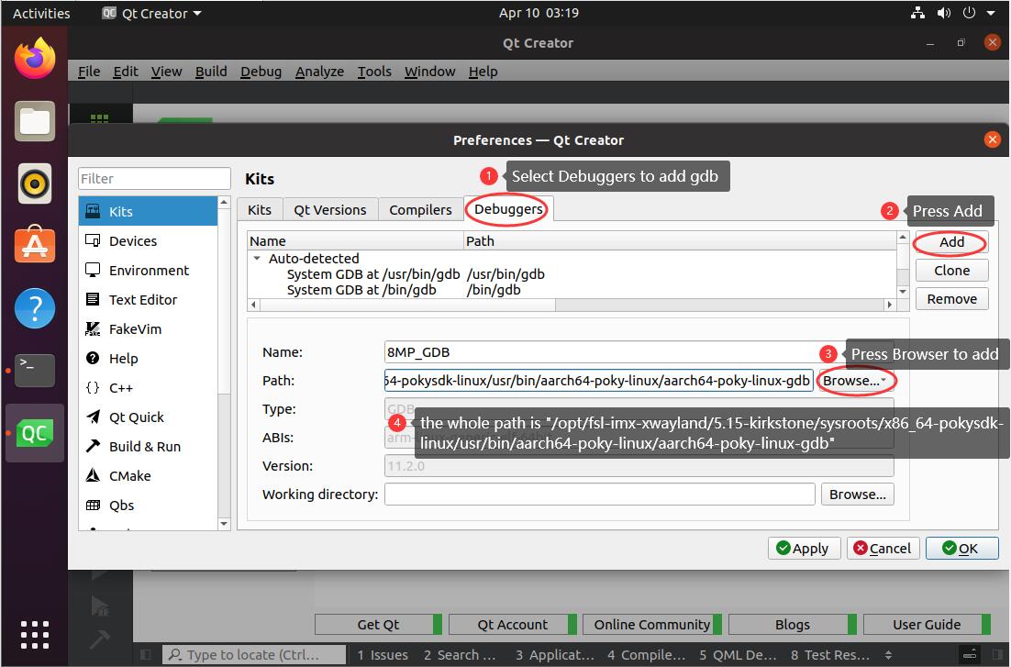The image size is (1011, 667).
Task: Select System GDB at /usr/bin/gdb row
Action: coord(572,274)
